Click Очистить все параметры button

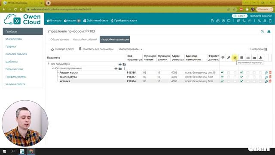96,49
